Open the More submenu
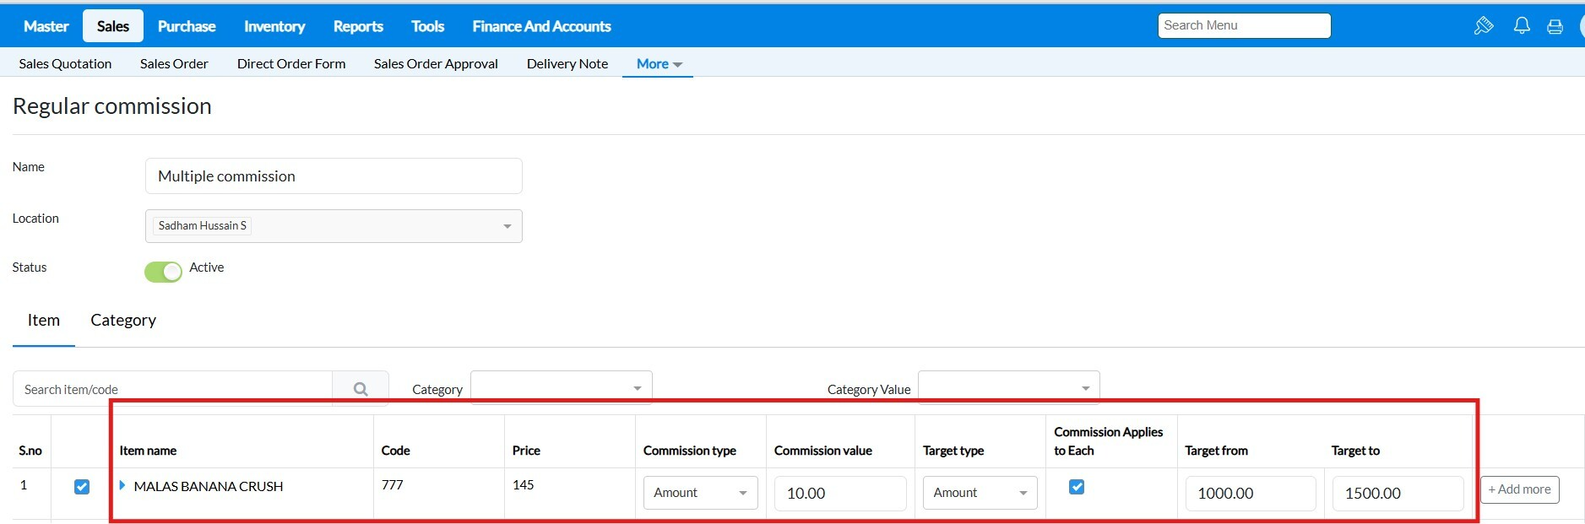1585x524 pixels. click(658, 64)
